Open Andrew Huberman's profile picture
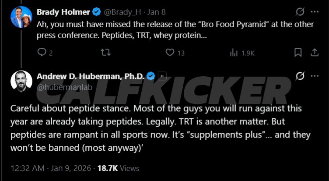 click(21, 81)
